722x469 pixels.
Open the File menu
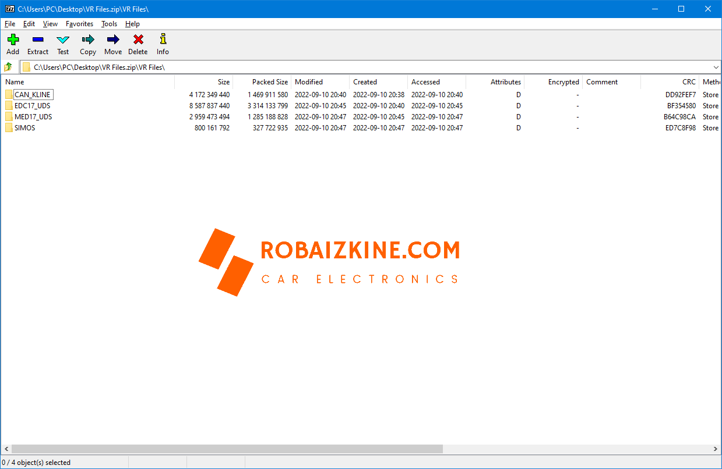[x=10, y=24]
